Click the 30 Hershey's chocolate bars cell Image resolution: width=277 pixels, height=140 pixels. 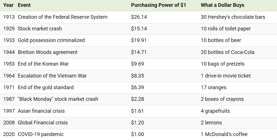coord(233,17)
